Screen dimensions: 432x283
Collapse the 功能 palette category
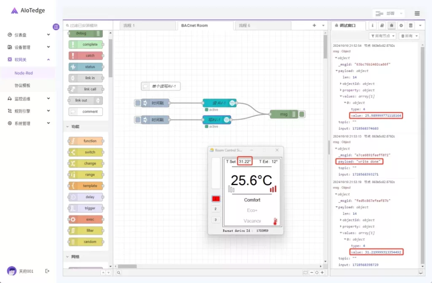67,127
